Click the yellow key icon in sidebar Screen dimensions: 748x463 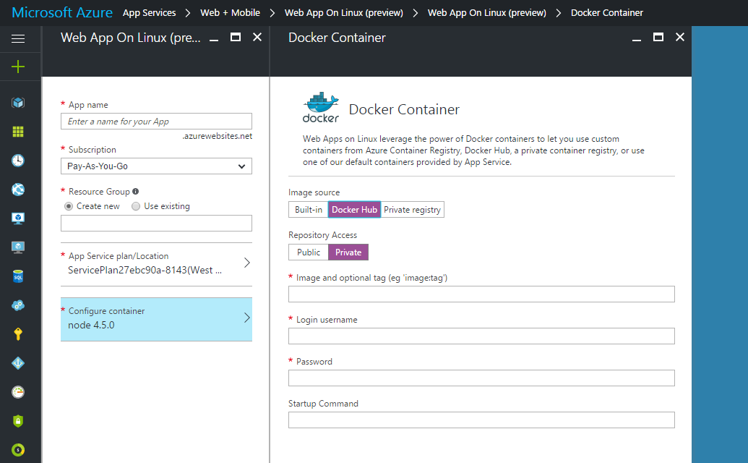pyautogui.click(x=18, y=334)
